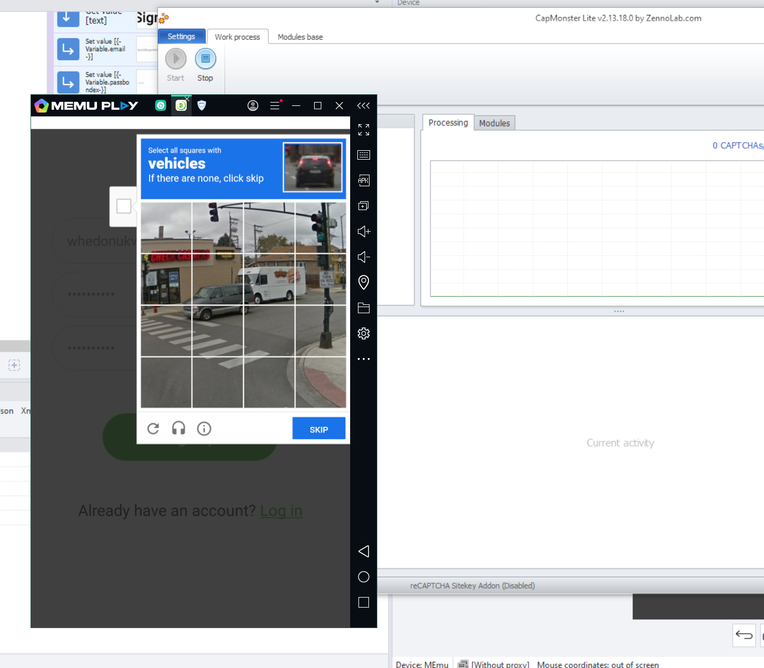Click "Mouse coordinates: out of screen" status text

[x=598, y=664]
